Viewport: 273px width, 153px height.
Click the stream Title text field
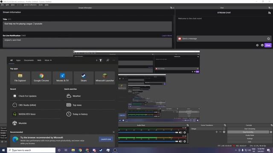coord(87,26)
